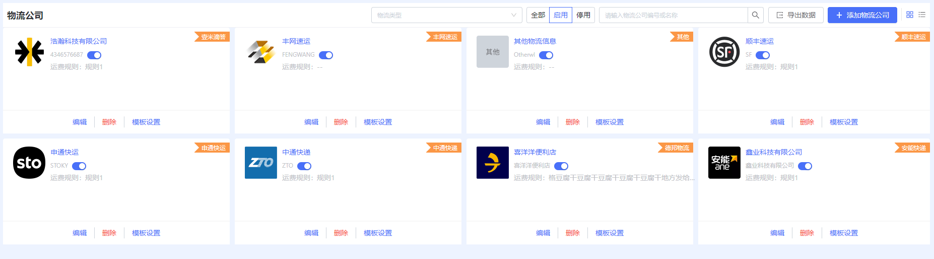This screenshot has height=259, width=934.
Task: Select the 启用 filter tab
Action: tap(561, 15)
